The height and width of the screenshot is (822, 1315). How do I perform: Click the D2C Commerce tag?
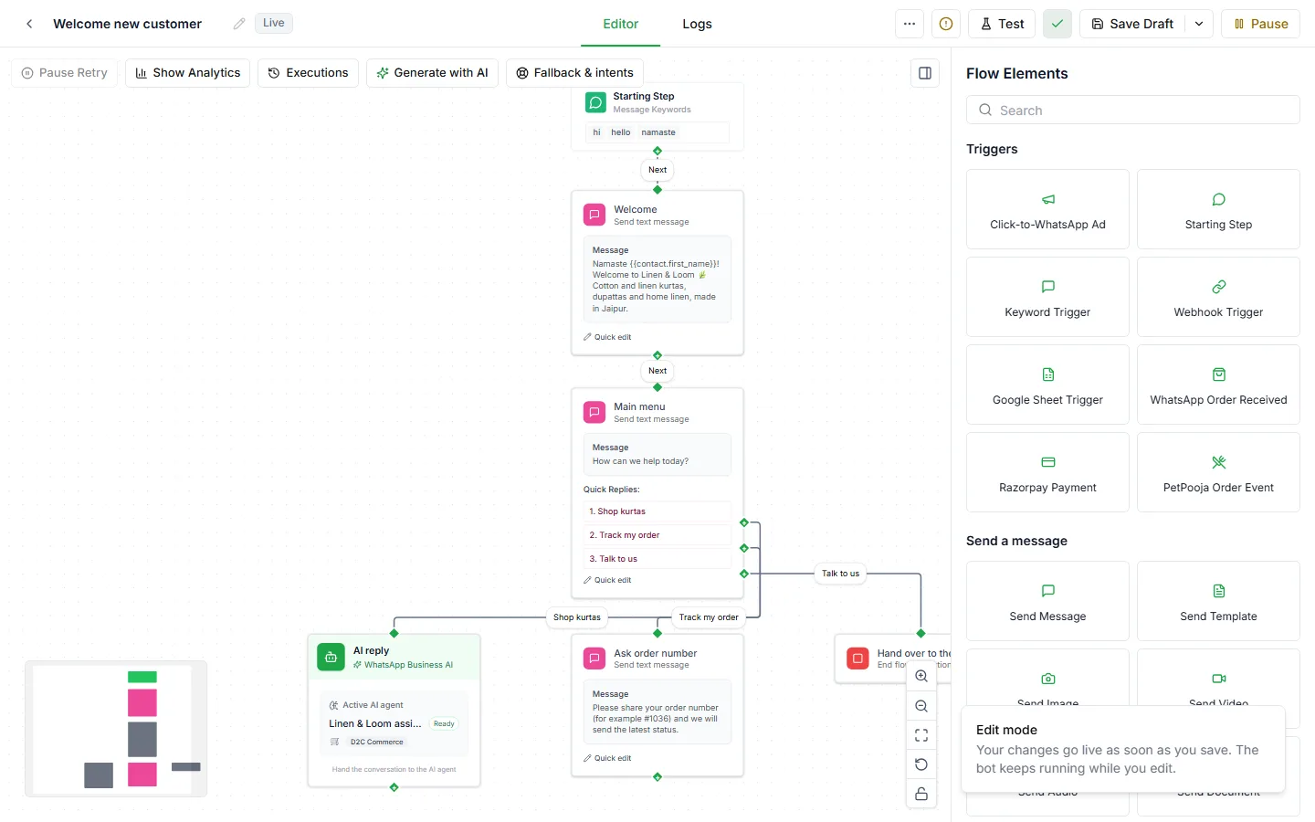click(x=377, y=742)
